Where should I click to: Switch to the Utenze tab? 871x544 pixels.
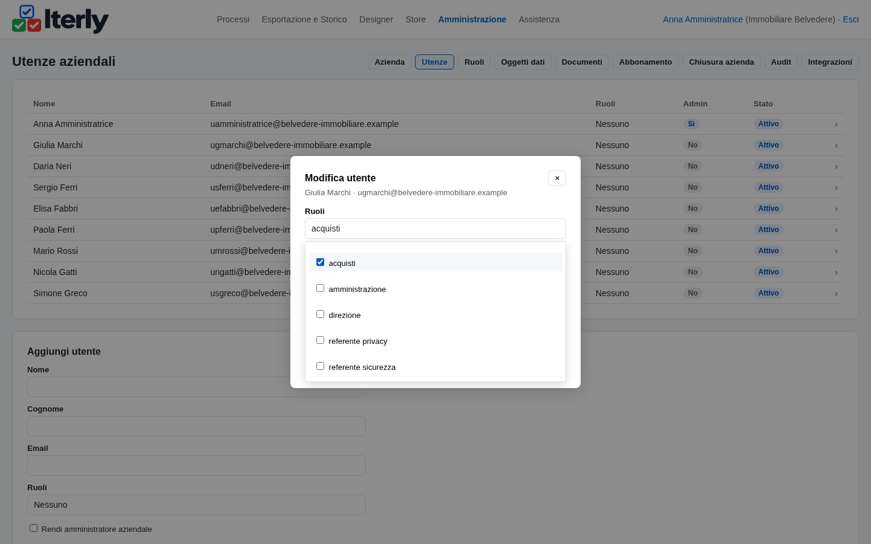[x=434, y=62]
